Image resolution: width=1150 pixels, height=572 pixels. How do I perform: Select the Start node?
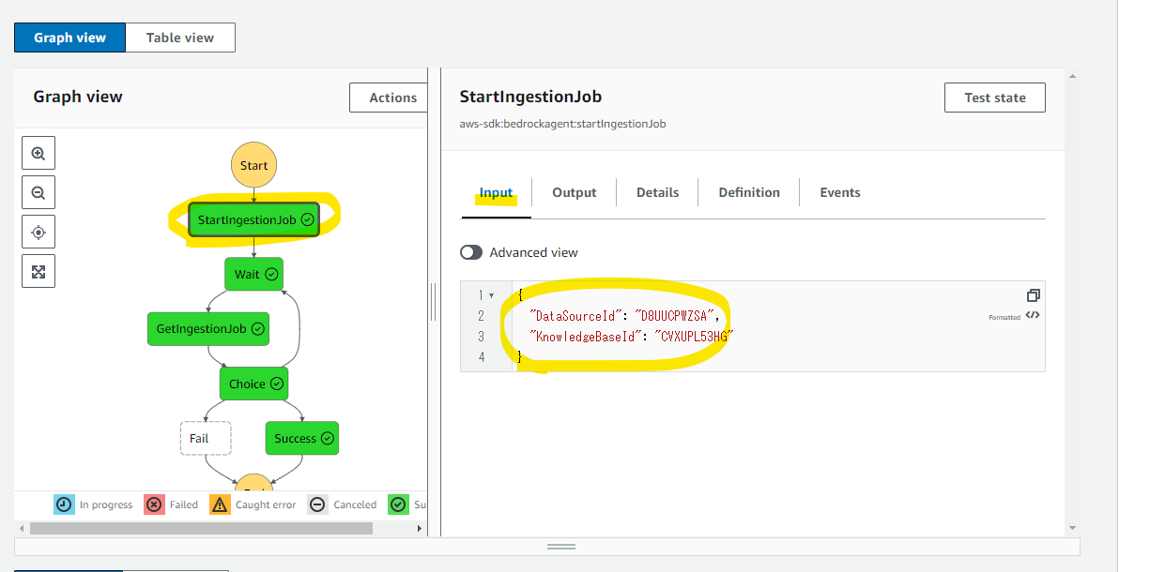pos(253,165)
